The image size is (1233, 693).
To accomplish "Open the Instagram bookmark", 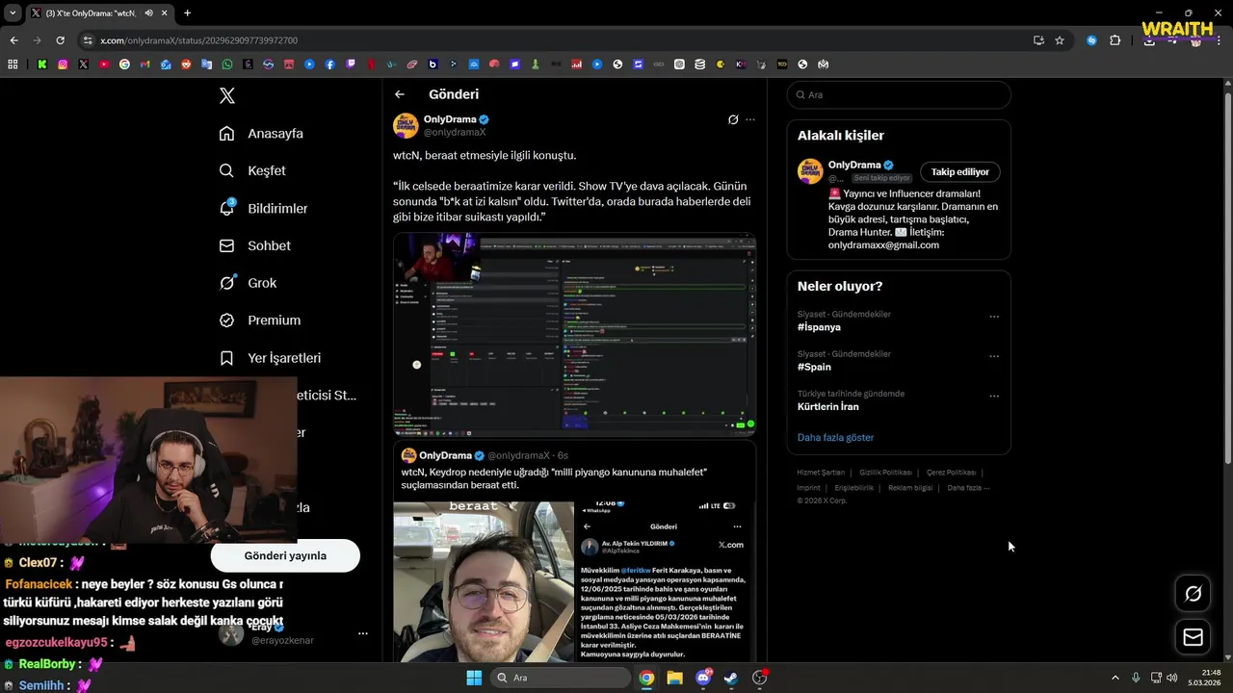I will pos(63,64).
